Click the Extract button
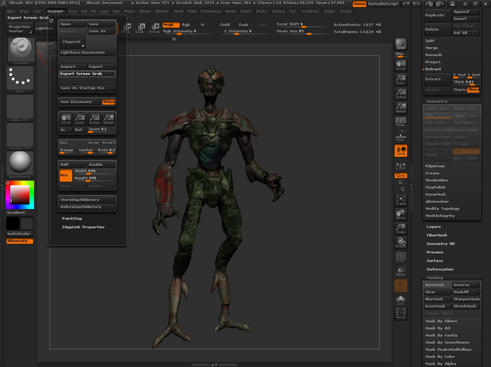The height and width of the screenshot is (367, 491). (438, 79)
